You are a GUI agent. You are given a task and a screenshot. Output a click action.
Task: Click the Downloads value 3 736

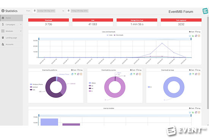(49, 24)
